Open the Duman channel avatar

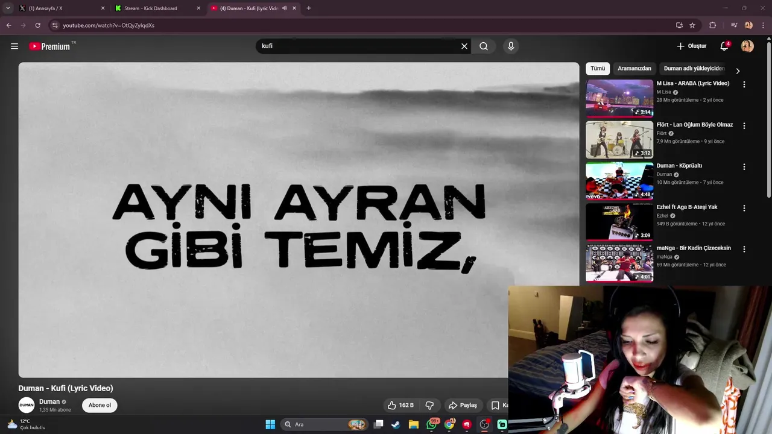coord(27,405)
